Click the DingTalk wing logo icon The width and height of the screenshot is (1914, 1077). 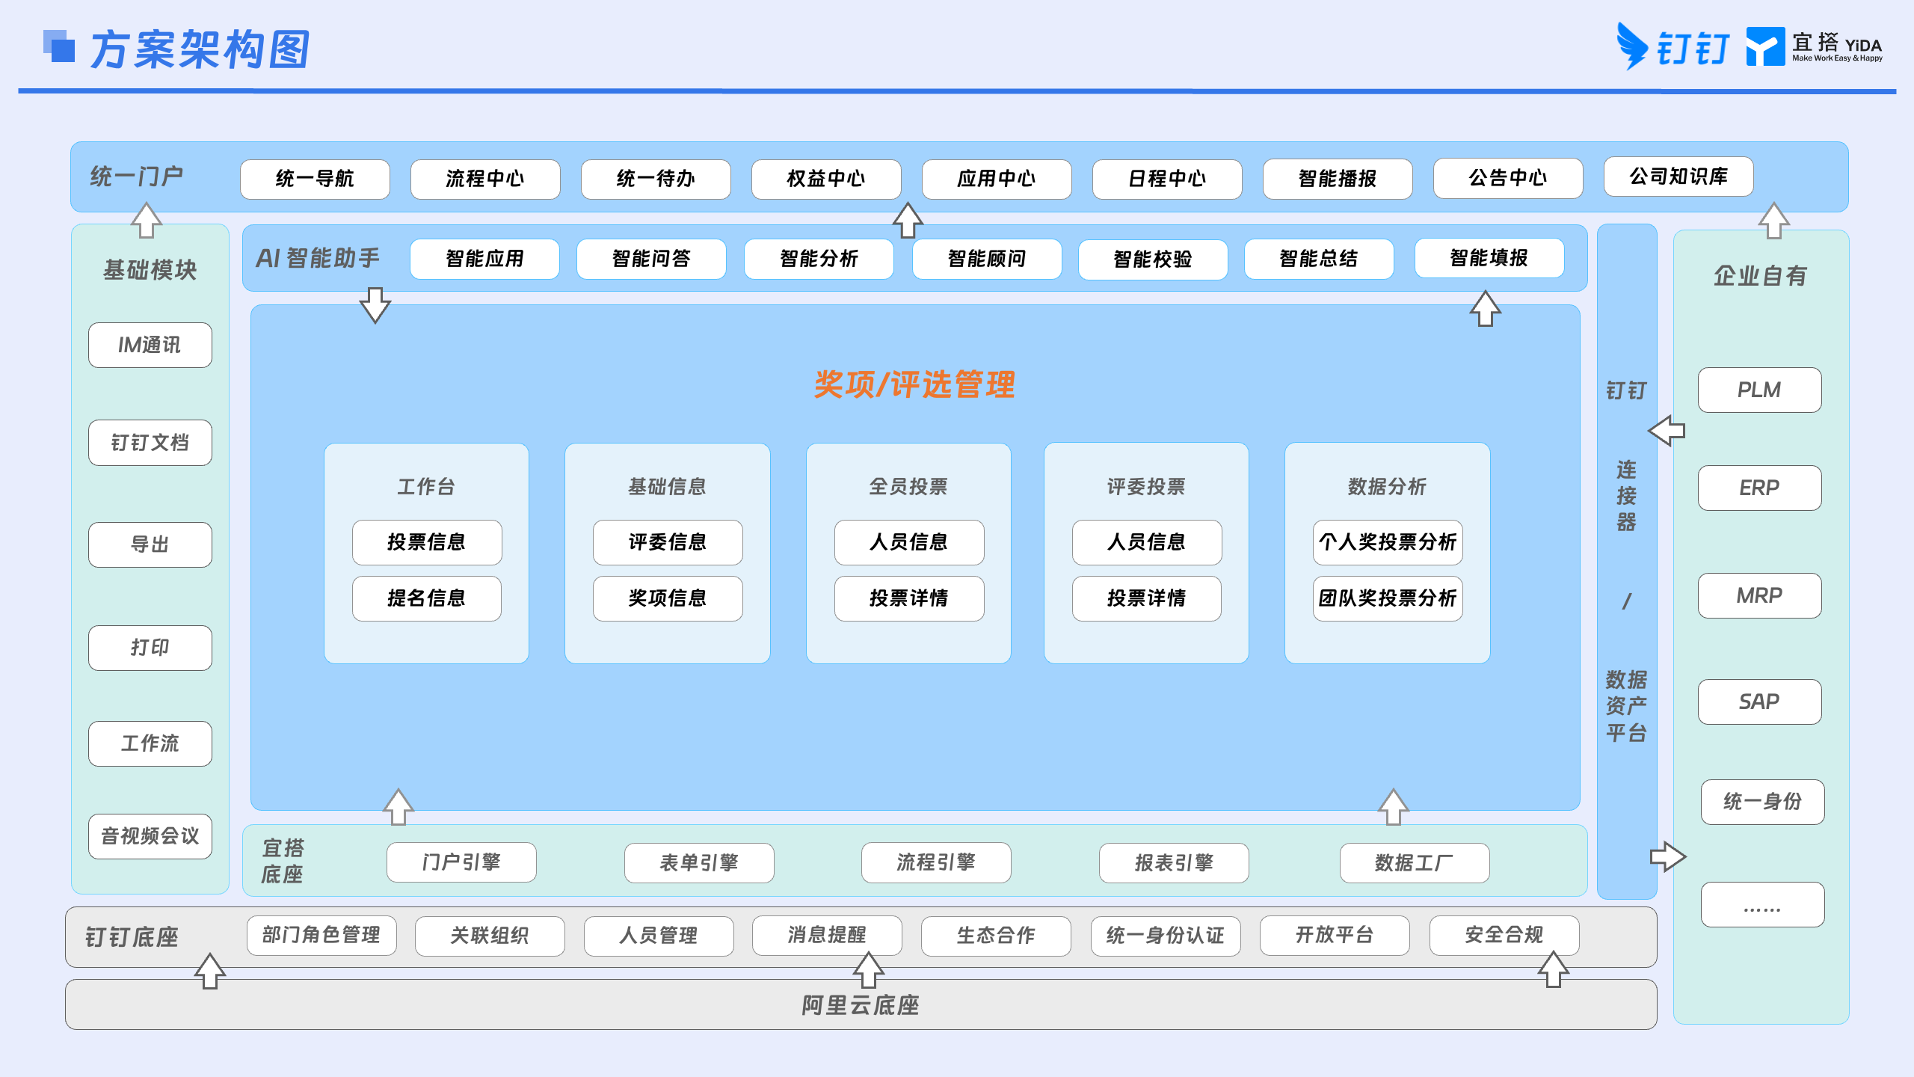pyautogui.click(x=1632, y=46)
